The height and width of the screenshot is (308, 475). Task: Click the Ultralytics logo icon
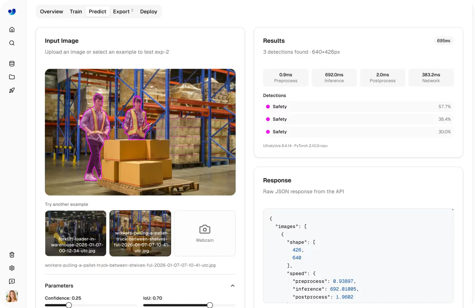[x=12, y=11]
